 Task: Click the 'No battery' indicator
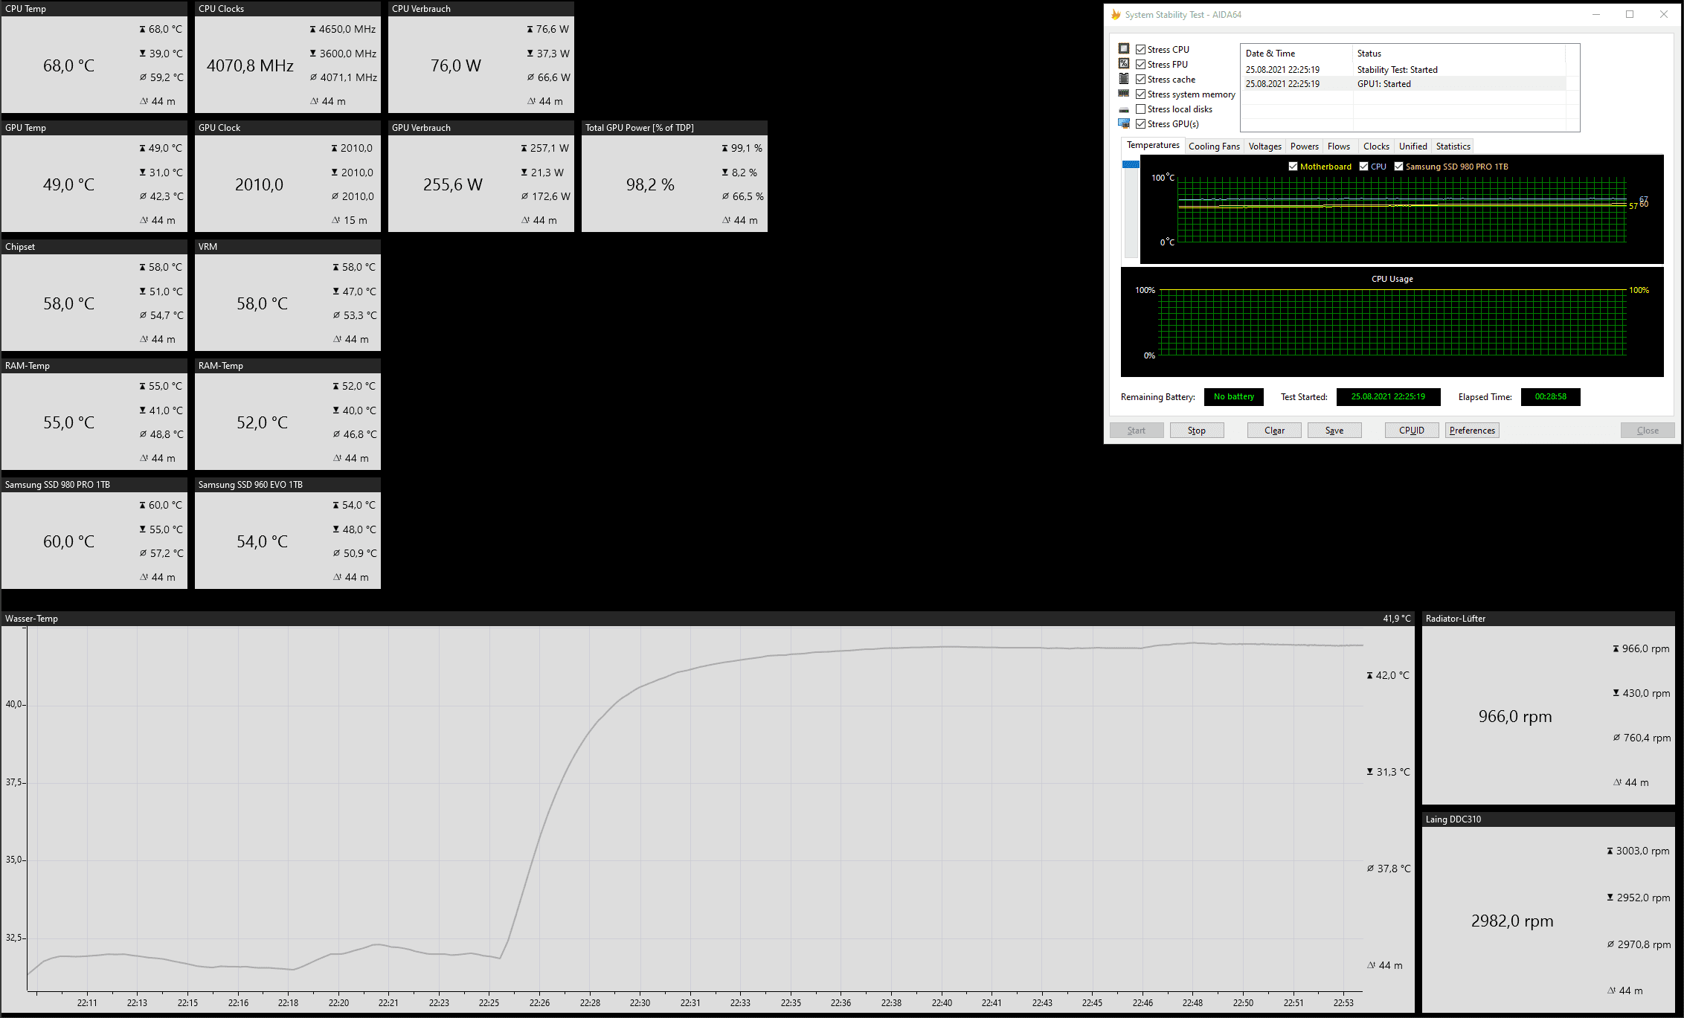pos(1233,397)
